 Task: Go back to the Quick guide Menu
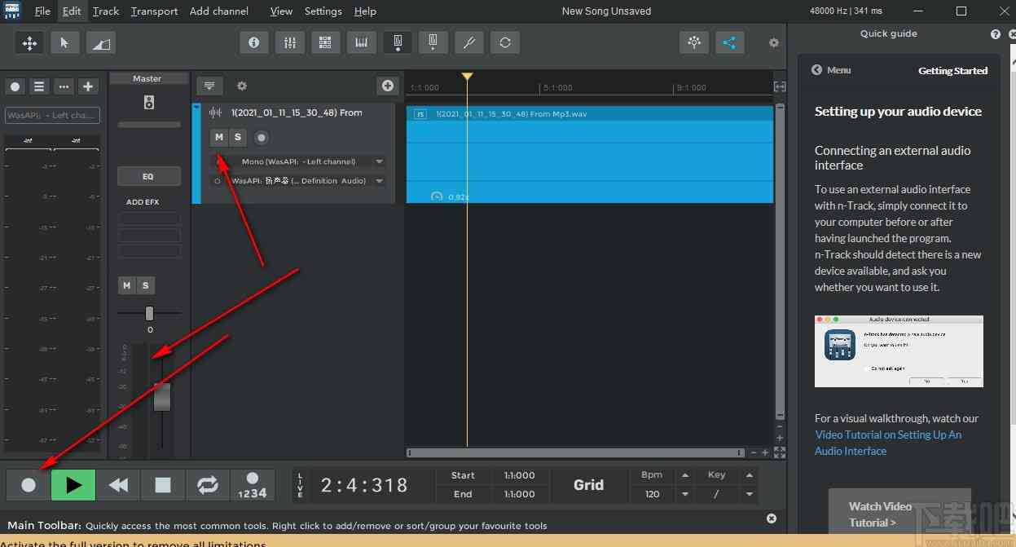pos(831,70)
